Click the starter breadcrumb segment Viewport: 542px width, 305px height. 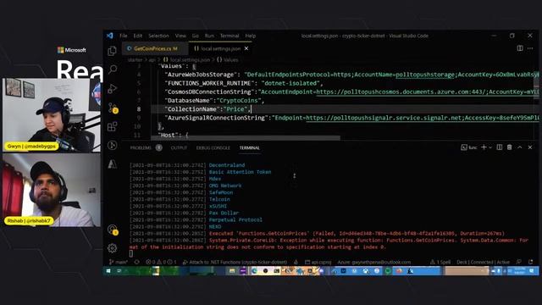(135, 60)
